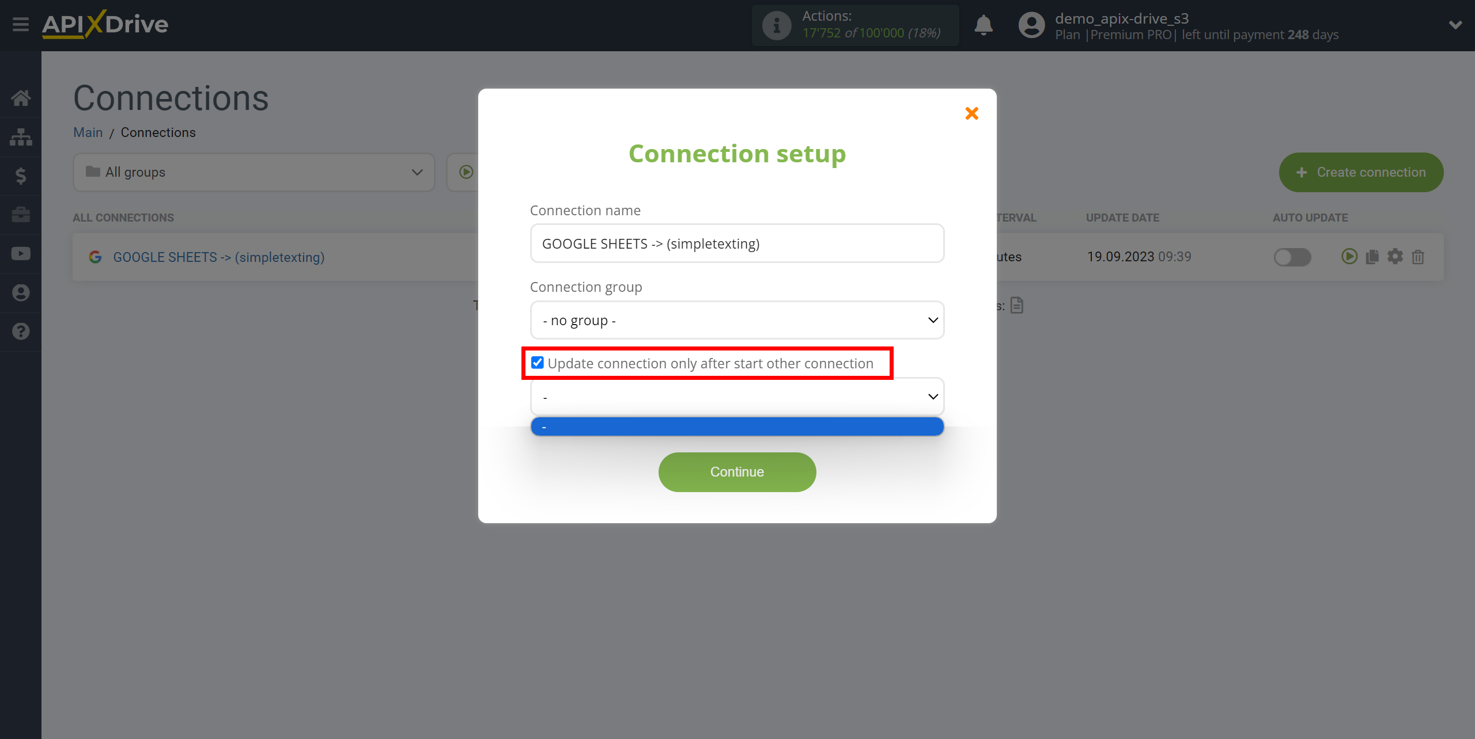Expand the Connection group dropdown

[736, 319]
